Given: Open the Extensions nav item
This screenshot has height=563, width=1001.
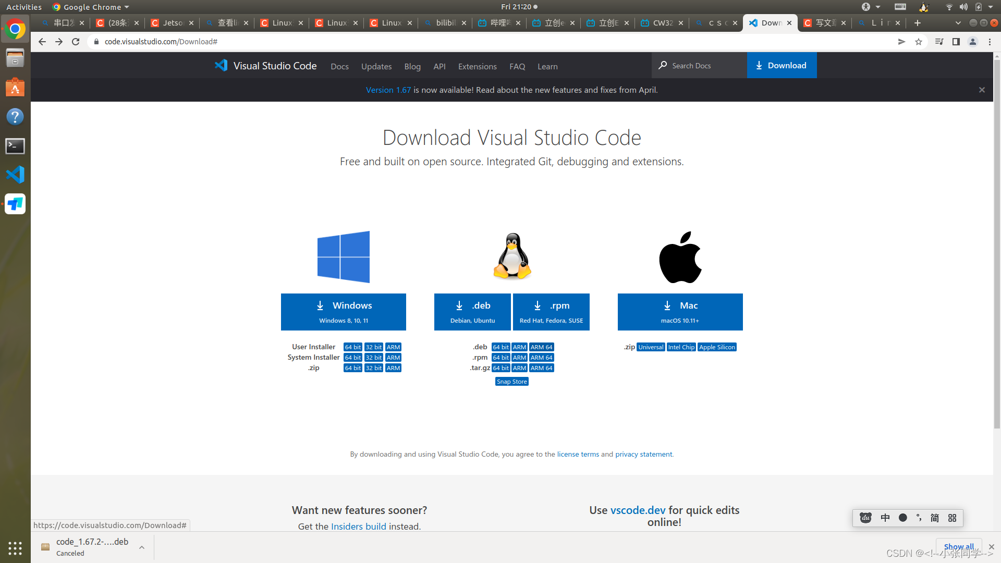Looking at the screenshot, I should click(477, 66).
